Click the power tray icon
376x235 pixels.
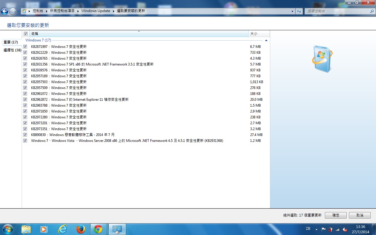tap(331, 229)
